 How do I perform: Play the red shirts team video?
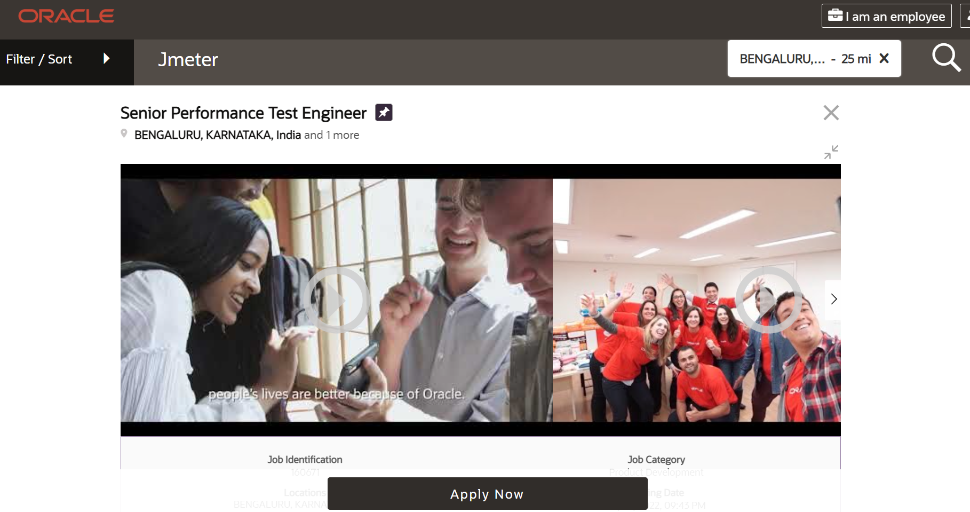click(768, 300)
